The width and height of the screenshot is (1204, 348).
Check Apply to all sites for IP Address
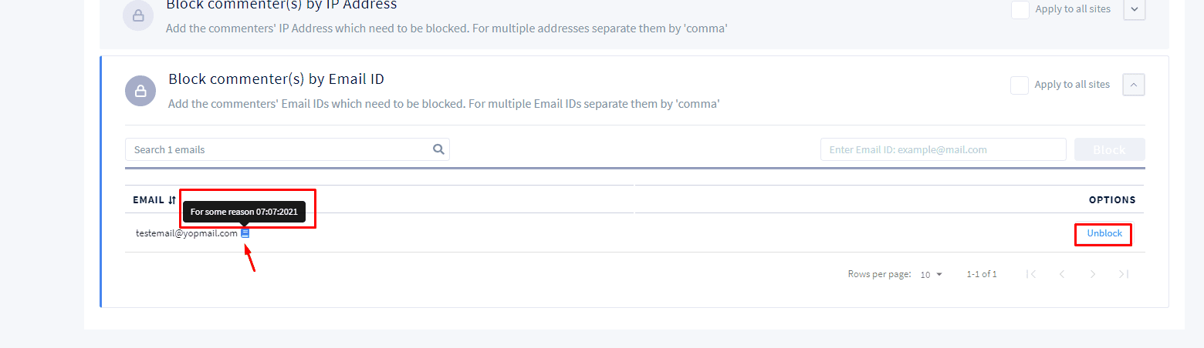pyautogui.click(x=1020, y=10)
